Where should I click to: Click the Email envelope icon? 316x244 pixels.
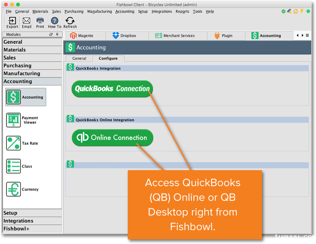tap(27, 21)
